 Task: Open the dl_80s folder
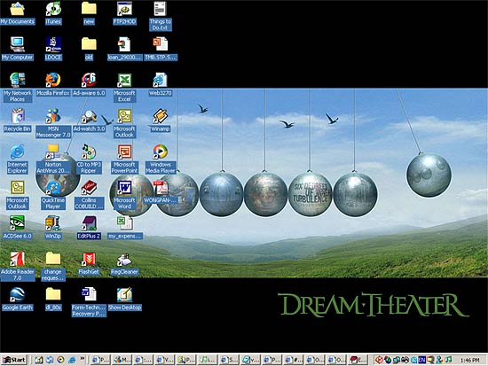[x=53, y=300]
